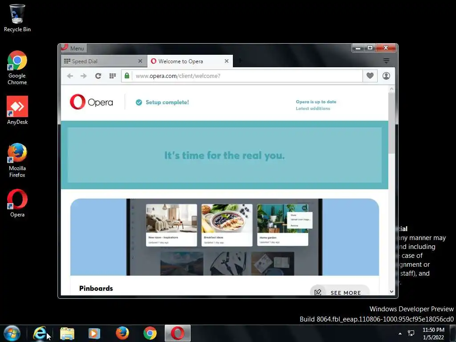The width and height of the screenshot is (456, 342).
Task: Open the tab menu icon at tab bar end
Action: pos(386,61)
